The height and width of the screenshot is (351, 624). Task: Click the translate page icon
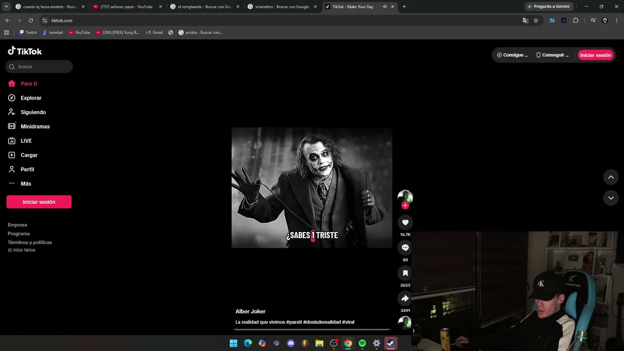click(525, 20)
